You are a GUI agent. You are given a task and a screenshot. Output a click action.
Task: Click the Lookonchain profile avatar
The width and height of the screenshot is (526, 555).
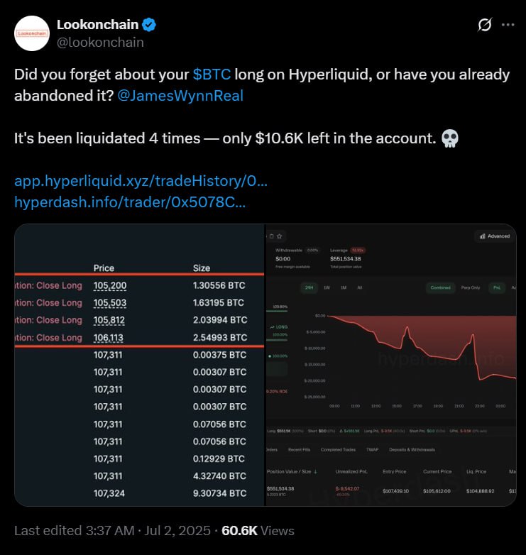(32, 33)
